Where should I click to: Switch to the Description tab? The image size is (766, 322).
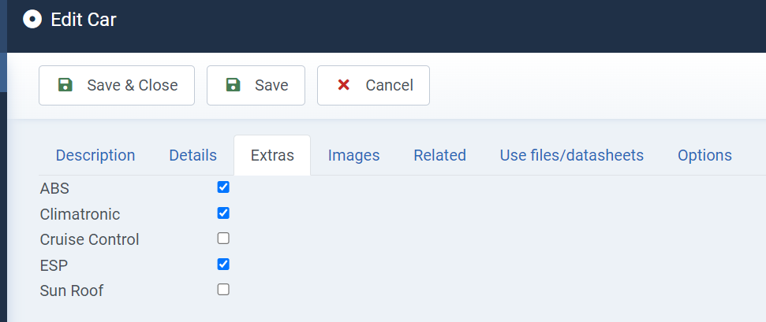[95, 155]
